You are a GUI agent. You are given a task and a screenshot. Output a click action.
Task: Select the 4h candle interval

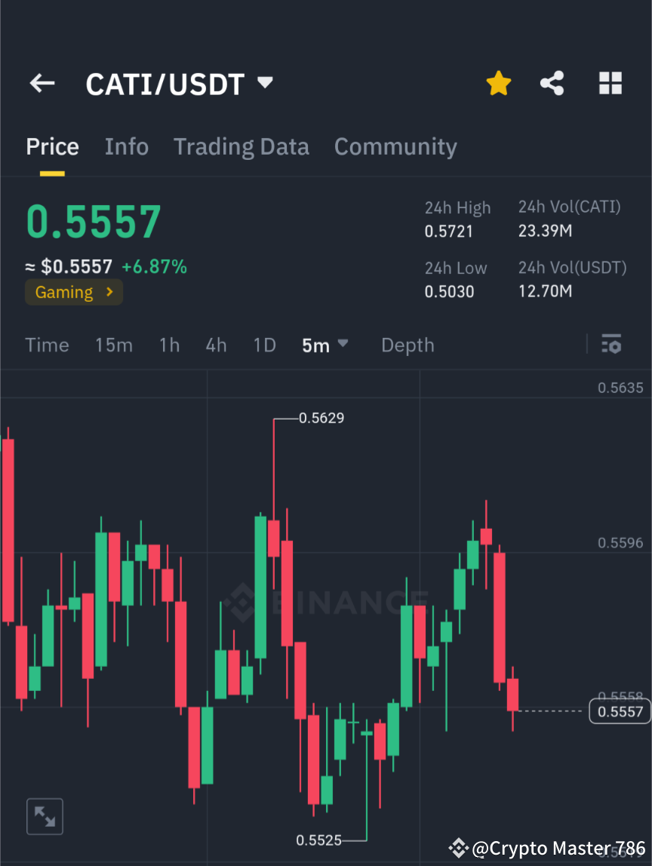click(217, 345)
